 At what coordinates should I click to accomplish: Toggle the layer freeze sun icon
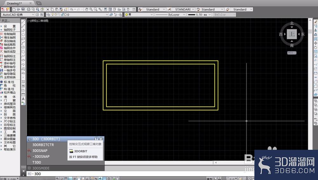(56, 15)
